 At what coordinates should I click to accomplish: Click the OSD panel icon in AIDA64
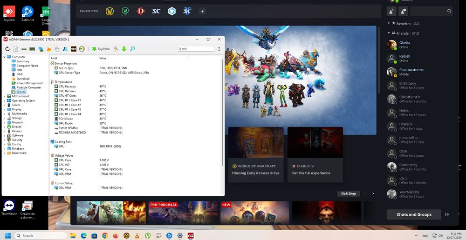(74, 49)
